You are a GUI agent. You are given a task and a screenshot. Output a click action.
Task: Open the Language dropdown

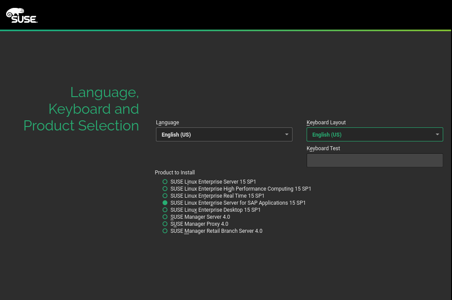click(224, 134)
